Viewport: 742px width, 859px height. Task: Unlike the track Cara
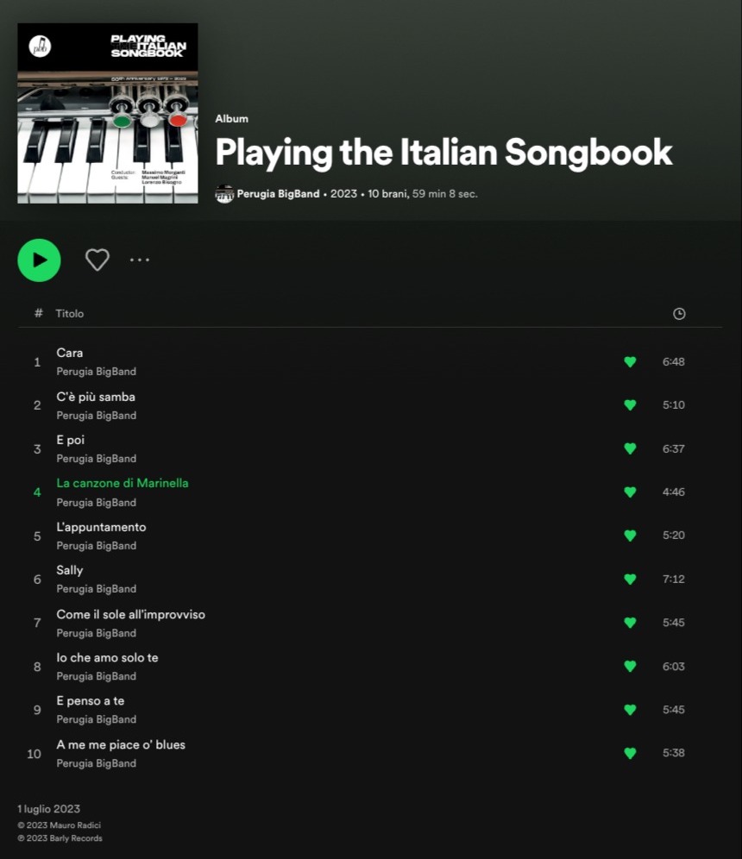[630, 361]
